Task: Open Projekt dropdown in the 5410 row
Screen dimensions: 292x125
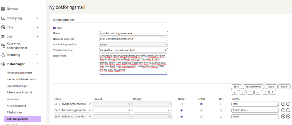Action: (112, 110)
